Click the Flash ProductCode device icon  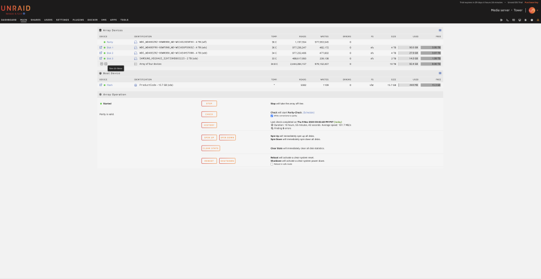coord(136,85)
